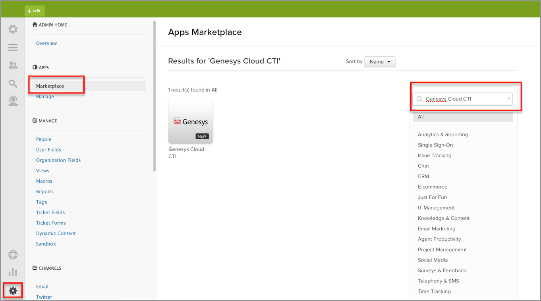The width and height of the screenshot is (541, 301).
Task: Open the agent headset icon
Action: pyautogui.click(x=13, y=101)
